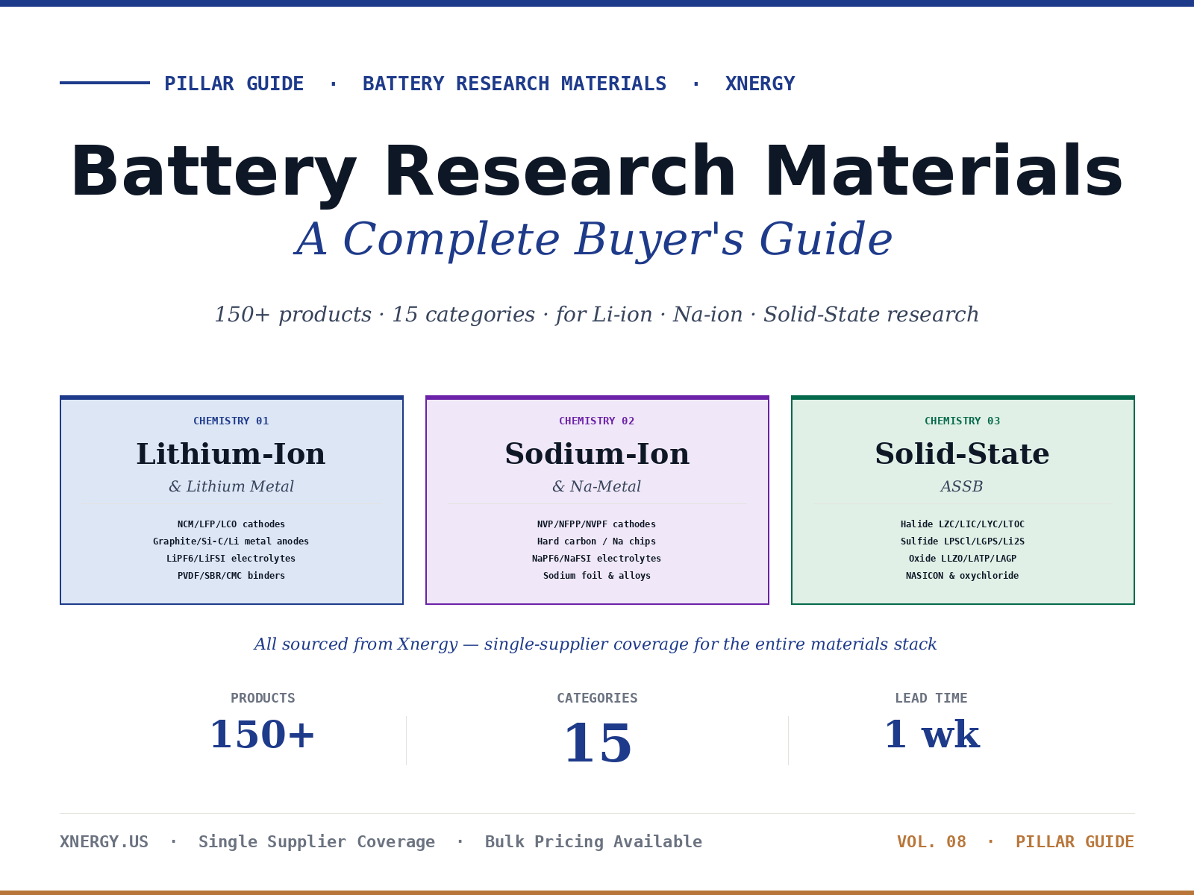Click the "150+ products · 15 categories" tagline
The image size is (1194, 895).
click(375, 315)
